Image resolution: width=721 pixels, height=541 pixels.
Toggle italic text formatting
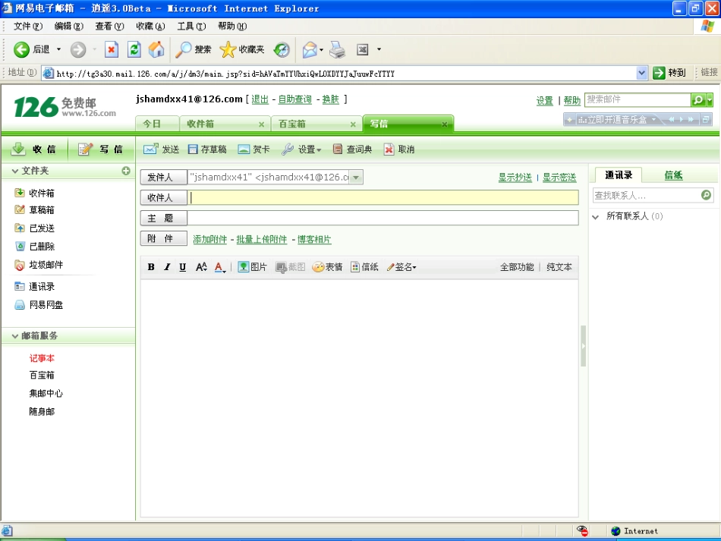click(167, 267)
